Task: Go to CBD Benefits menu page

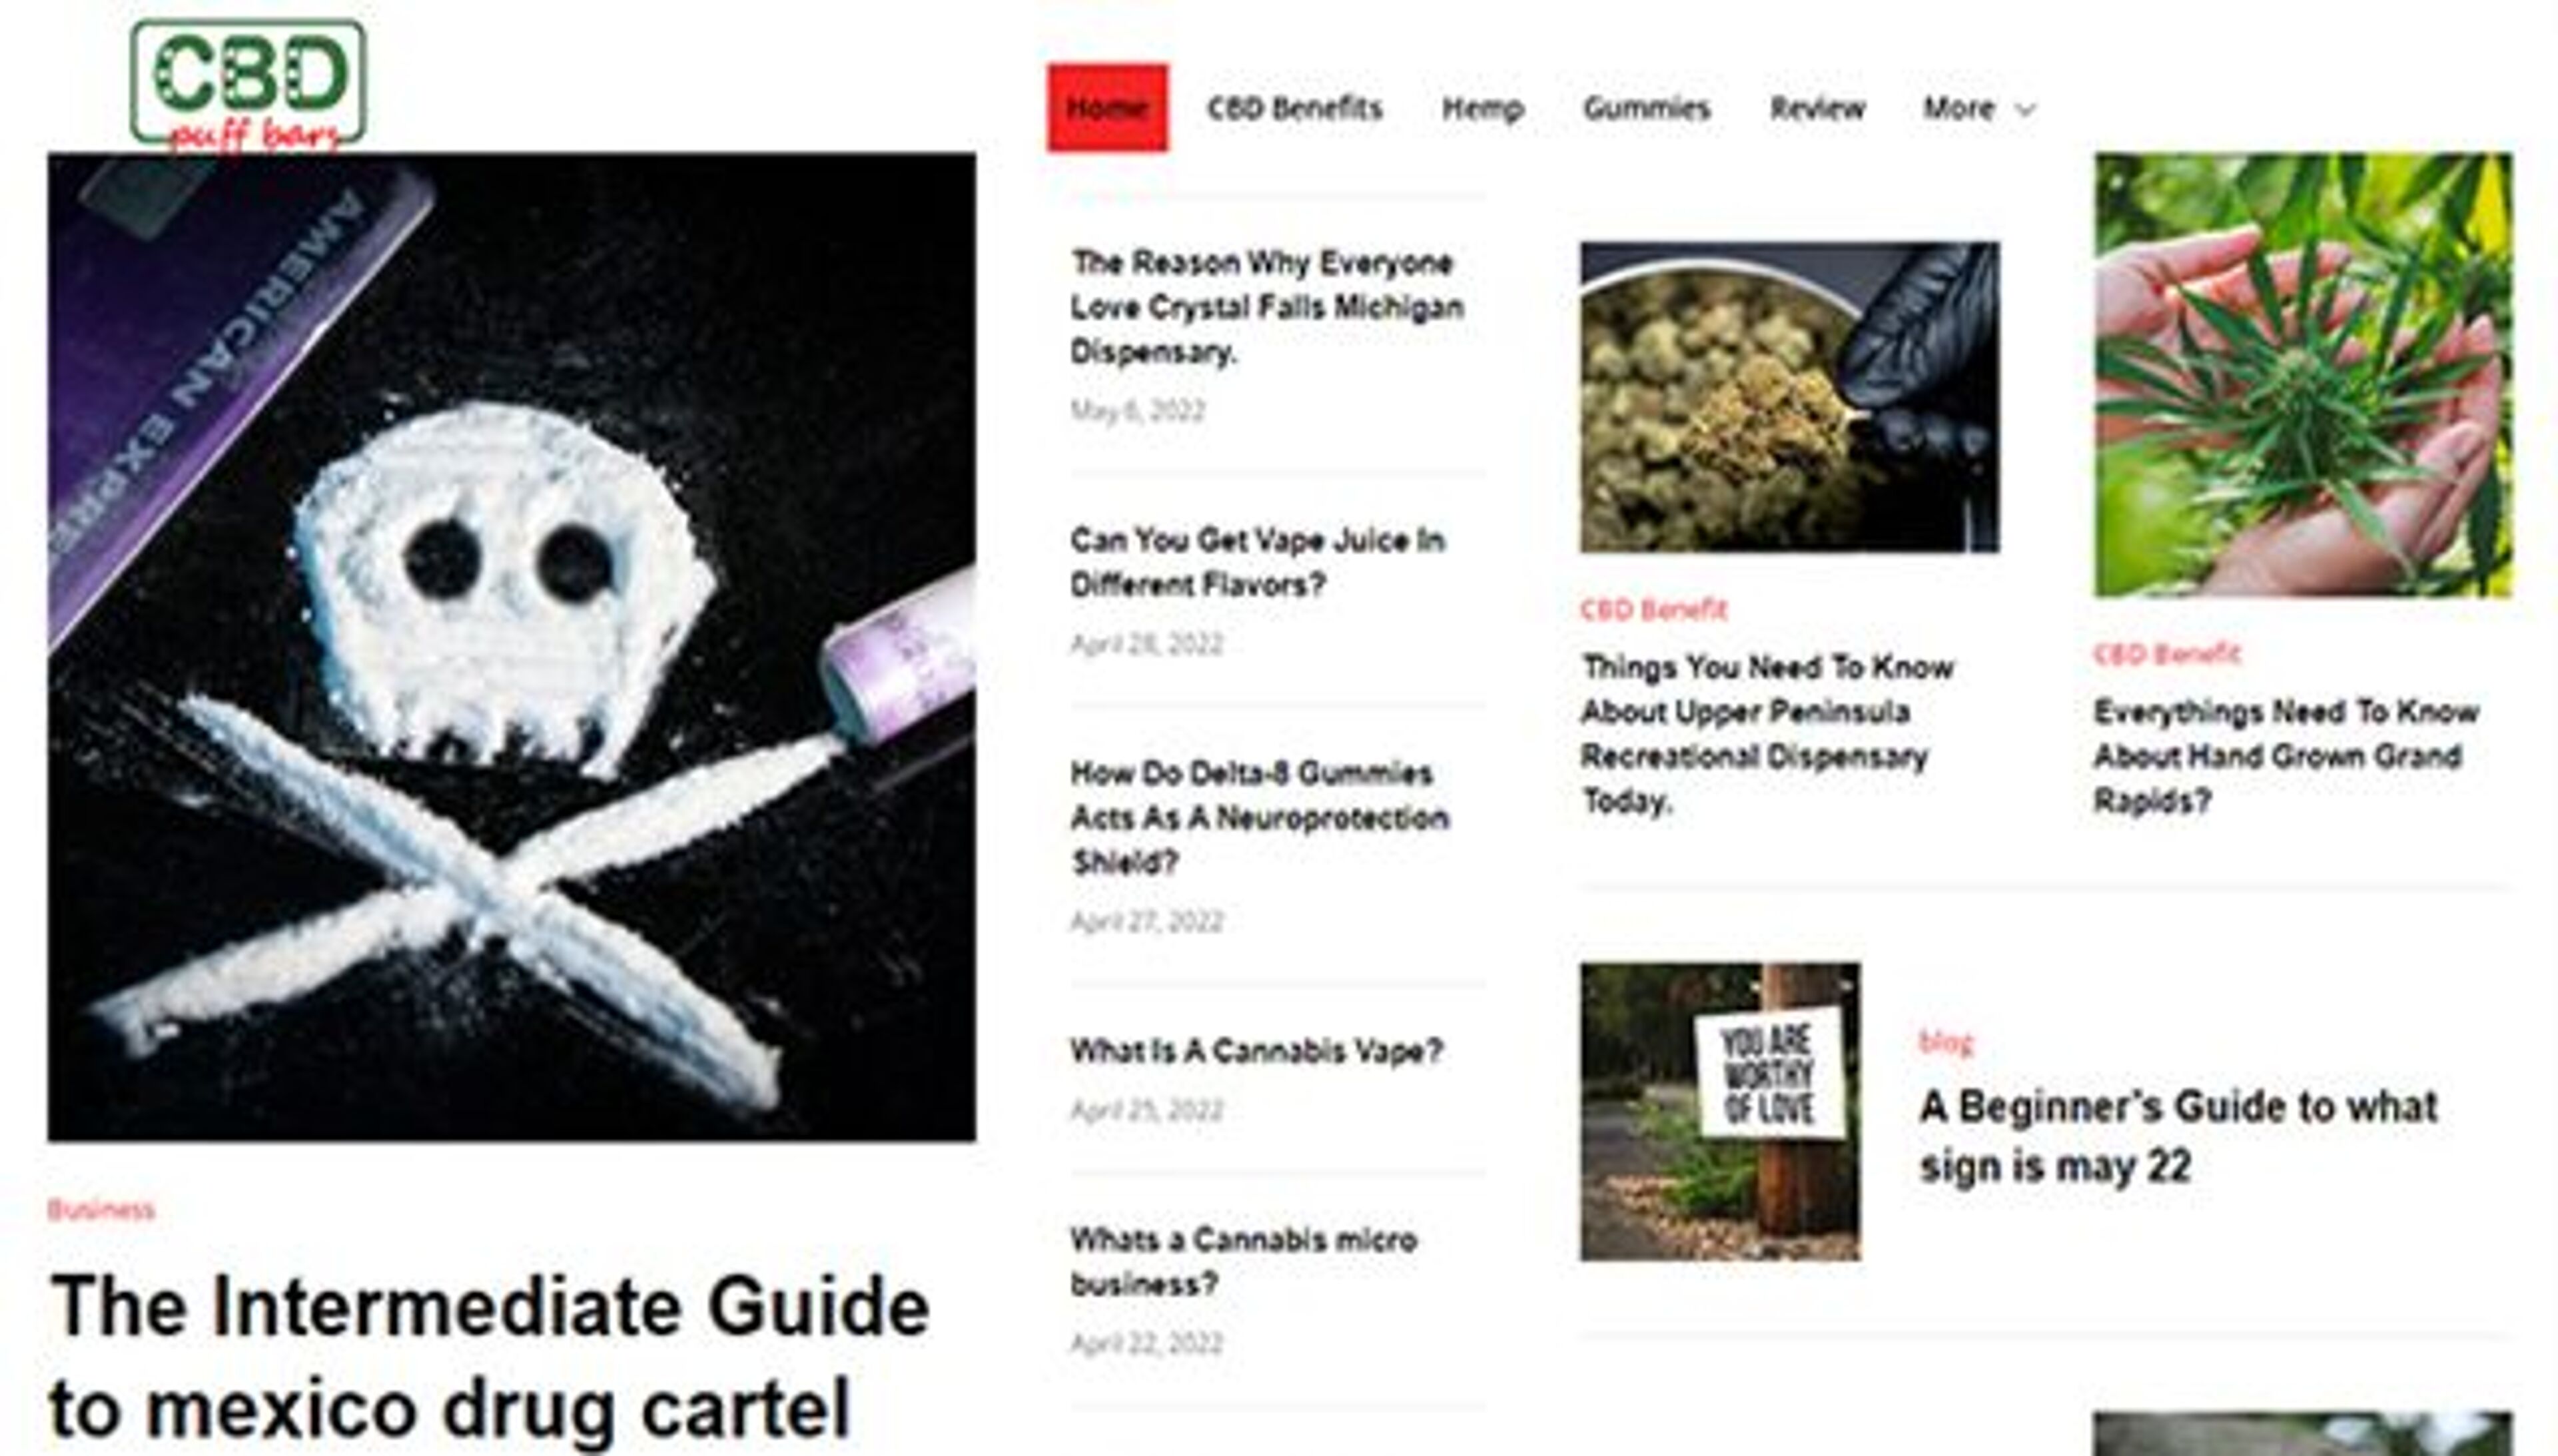Action: tap(1294, 108)
